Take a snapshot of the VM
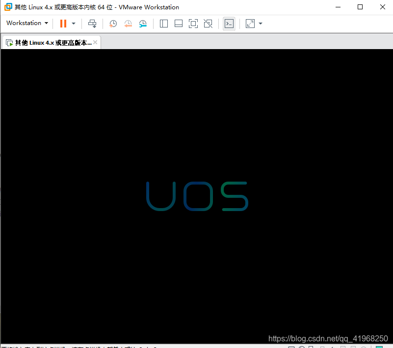This screenshot has width=393, height=348. coord(113,24)
